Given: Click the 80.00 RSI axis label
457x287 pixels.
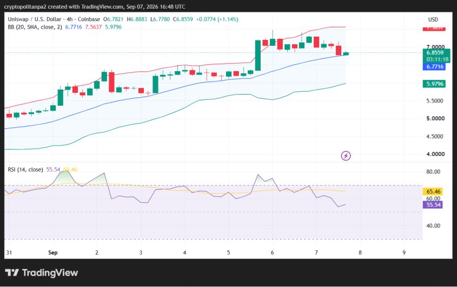Looking at the screenshot, I should pos(433,172).
